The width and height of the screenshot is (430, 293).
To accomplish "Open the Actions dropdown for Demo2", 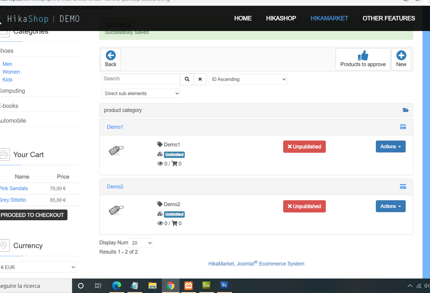I will click(x=391, y=206).
